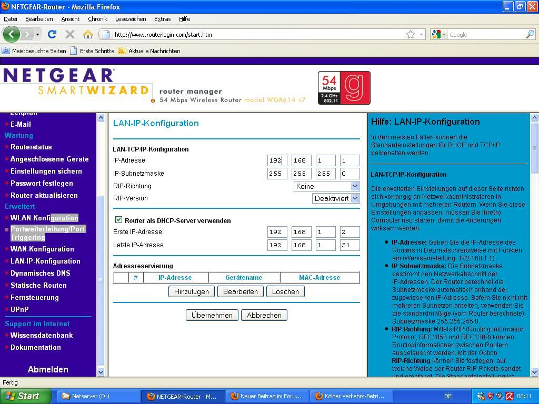539x404 pixels.
Task: Click the 54 Mbps g router badge
Action: (x=344, y=88)
